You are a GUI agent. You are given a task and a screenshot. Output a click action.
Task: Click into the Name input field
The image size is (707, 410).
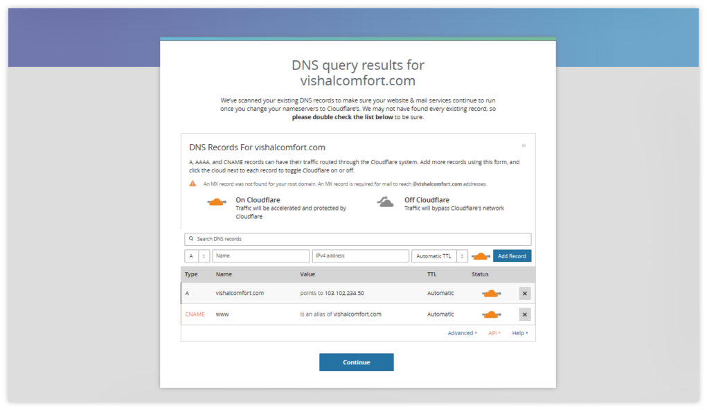tap(261, 256)
